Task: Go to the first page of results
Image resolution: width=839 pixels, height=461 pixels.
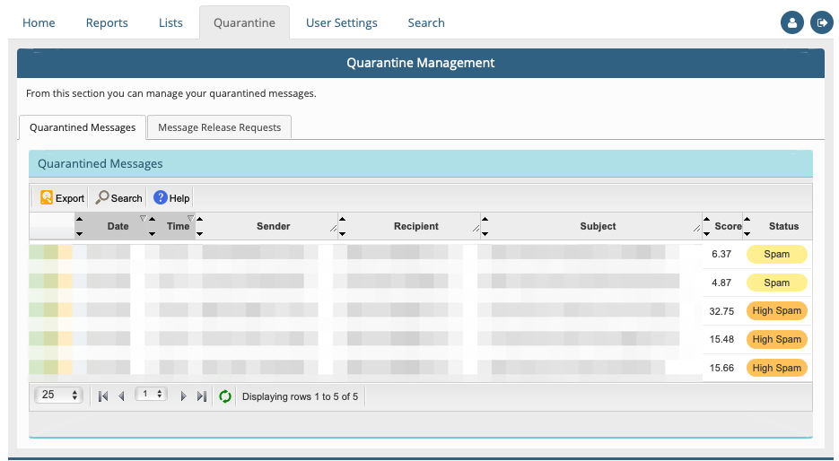Action: tap(103, 396)
